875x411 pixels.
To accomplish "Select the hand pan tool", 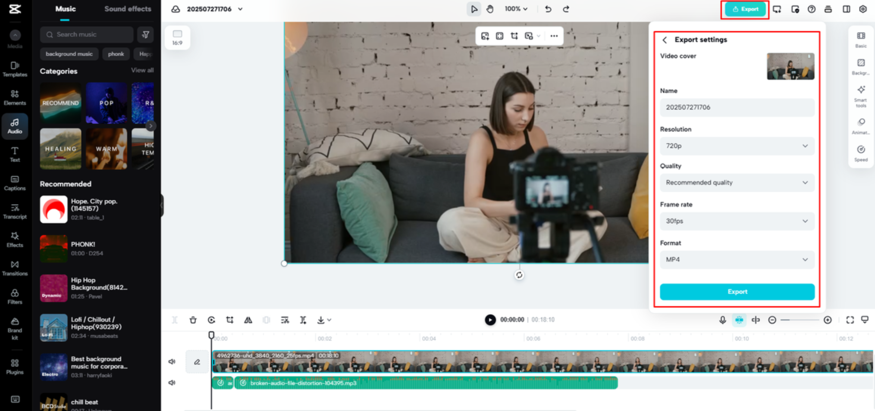I will (490, 9).
